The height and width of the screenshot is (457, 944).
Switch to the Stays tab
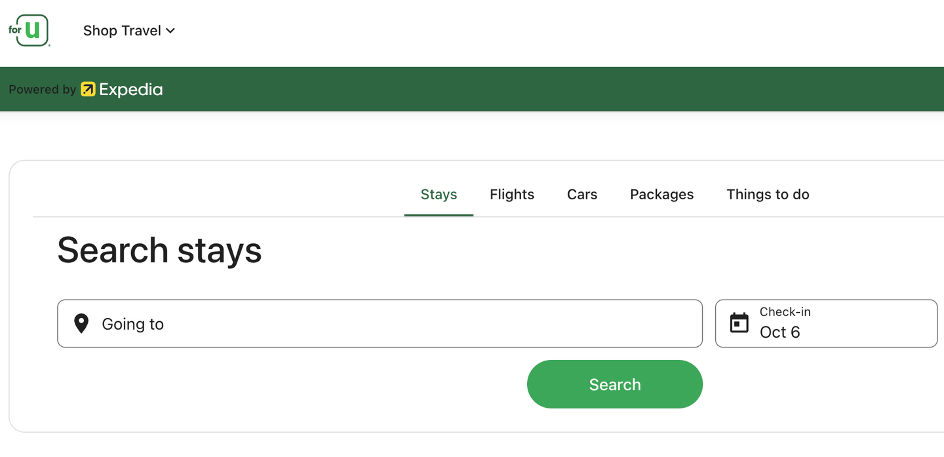point(439,194)
